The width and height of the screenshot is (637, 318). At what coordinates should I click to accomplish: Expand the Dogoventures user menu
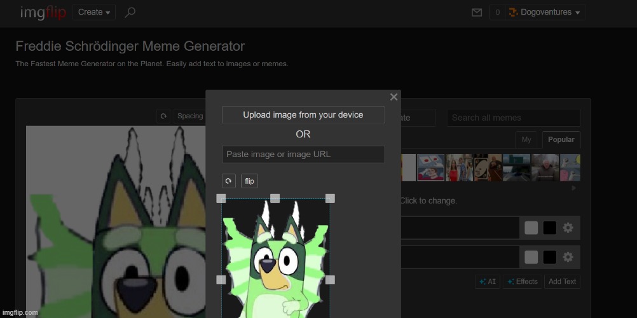coord(545,12)
